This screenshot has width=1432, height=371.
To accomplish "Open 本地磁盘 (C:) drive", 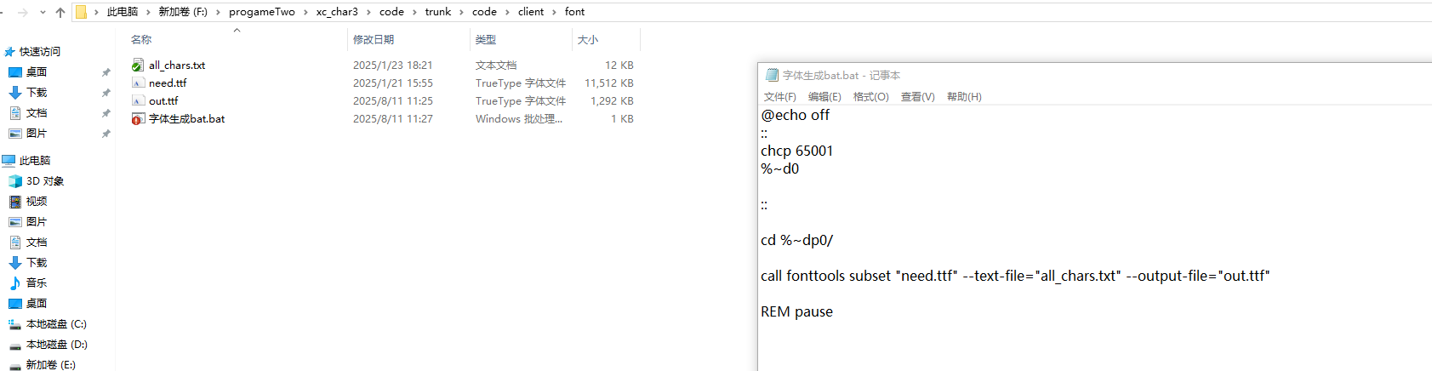I will 48,324.
